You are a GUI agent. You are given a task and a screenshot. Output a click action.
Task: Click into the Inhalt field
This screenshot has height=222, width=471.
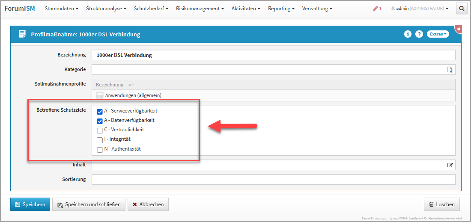[273, 165]
